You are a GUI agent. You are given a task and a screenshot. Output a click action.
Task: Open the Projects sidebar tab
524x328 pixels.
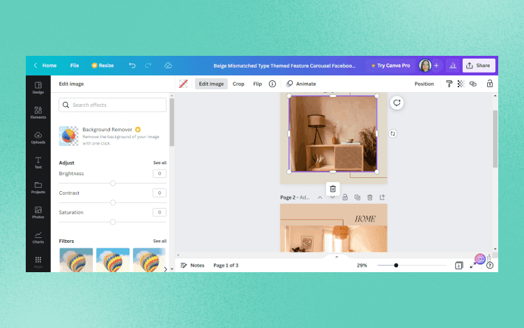pos(38,188)
